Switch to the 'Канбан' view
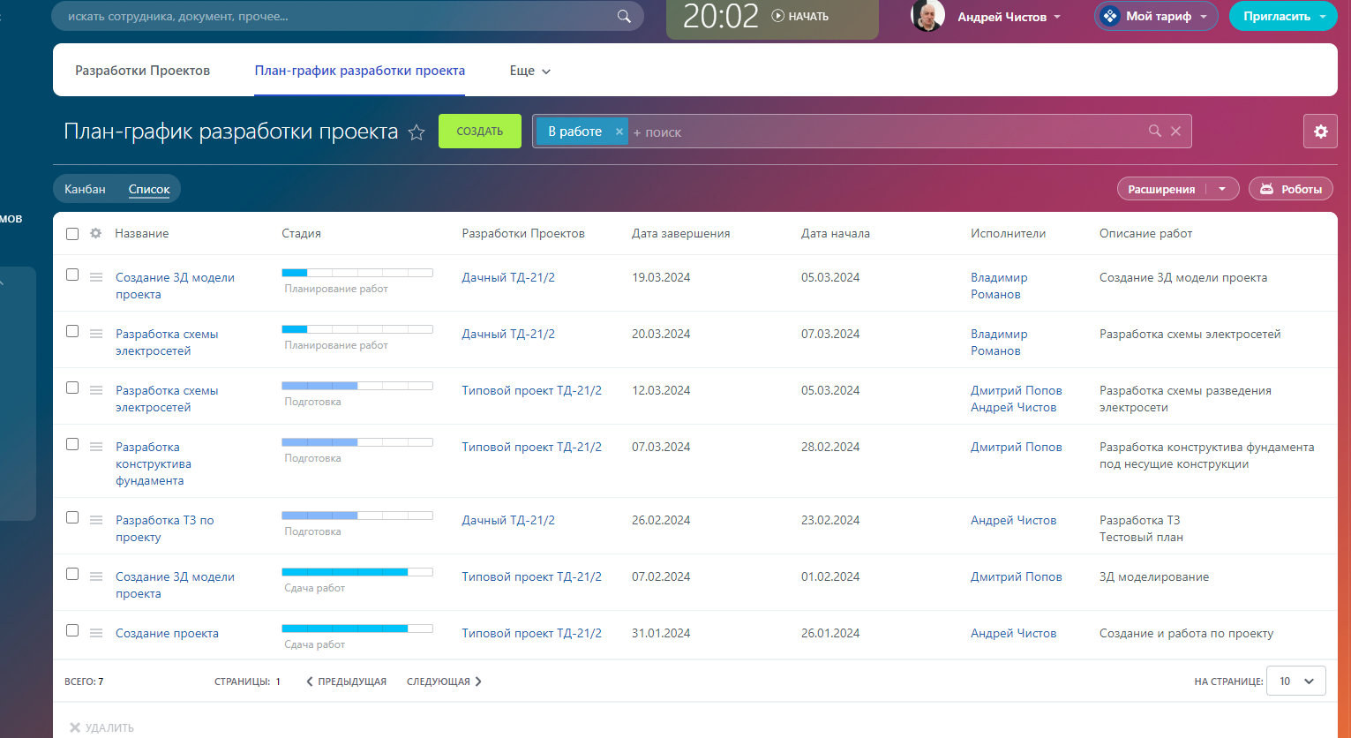Screen dimensions: 1351x738 coord(85,189)
